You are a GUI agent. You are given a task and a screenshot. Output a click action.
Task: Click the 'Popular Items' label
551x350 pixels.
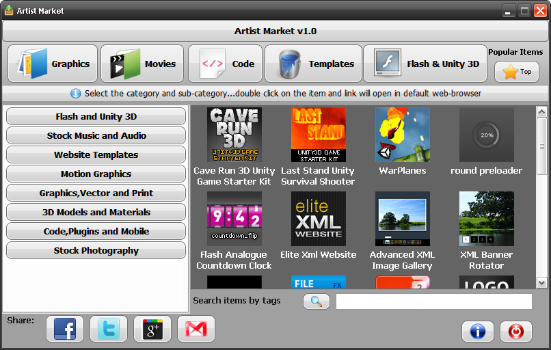[515, 52]
